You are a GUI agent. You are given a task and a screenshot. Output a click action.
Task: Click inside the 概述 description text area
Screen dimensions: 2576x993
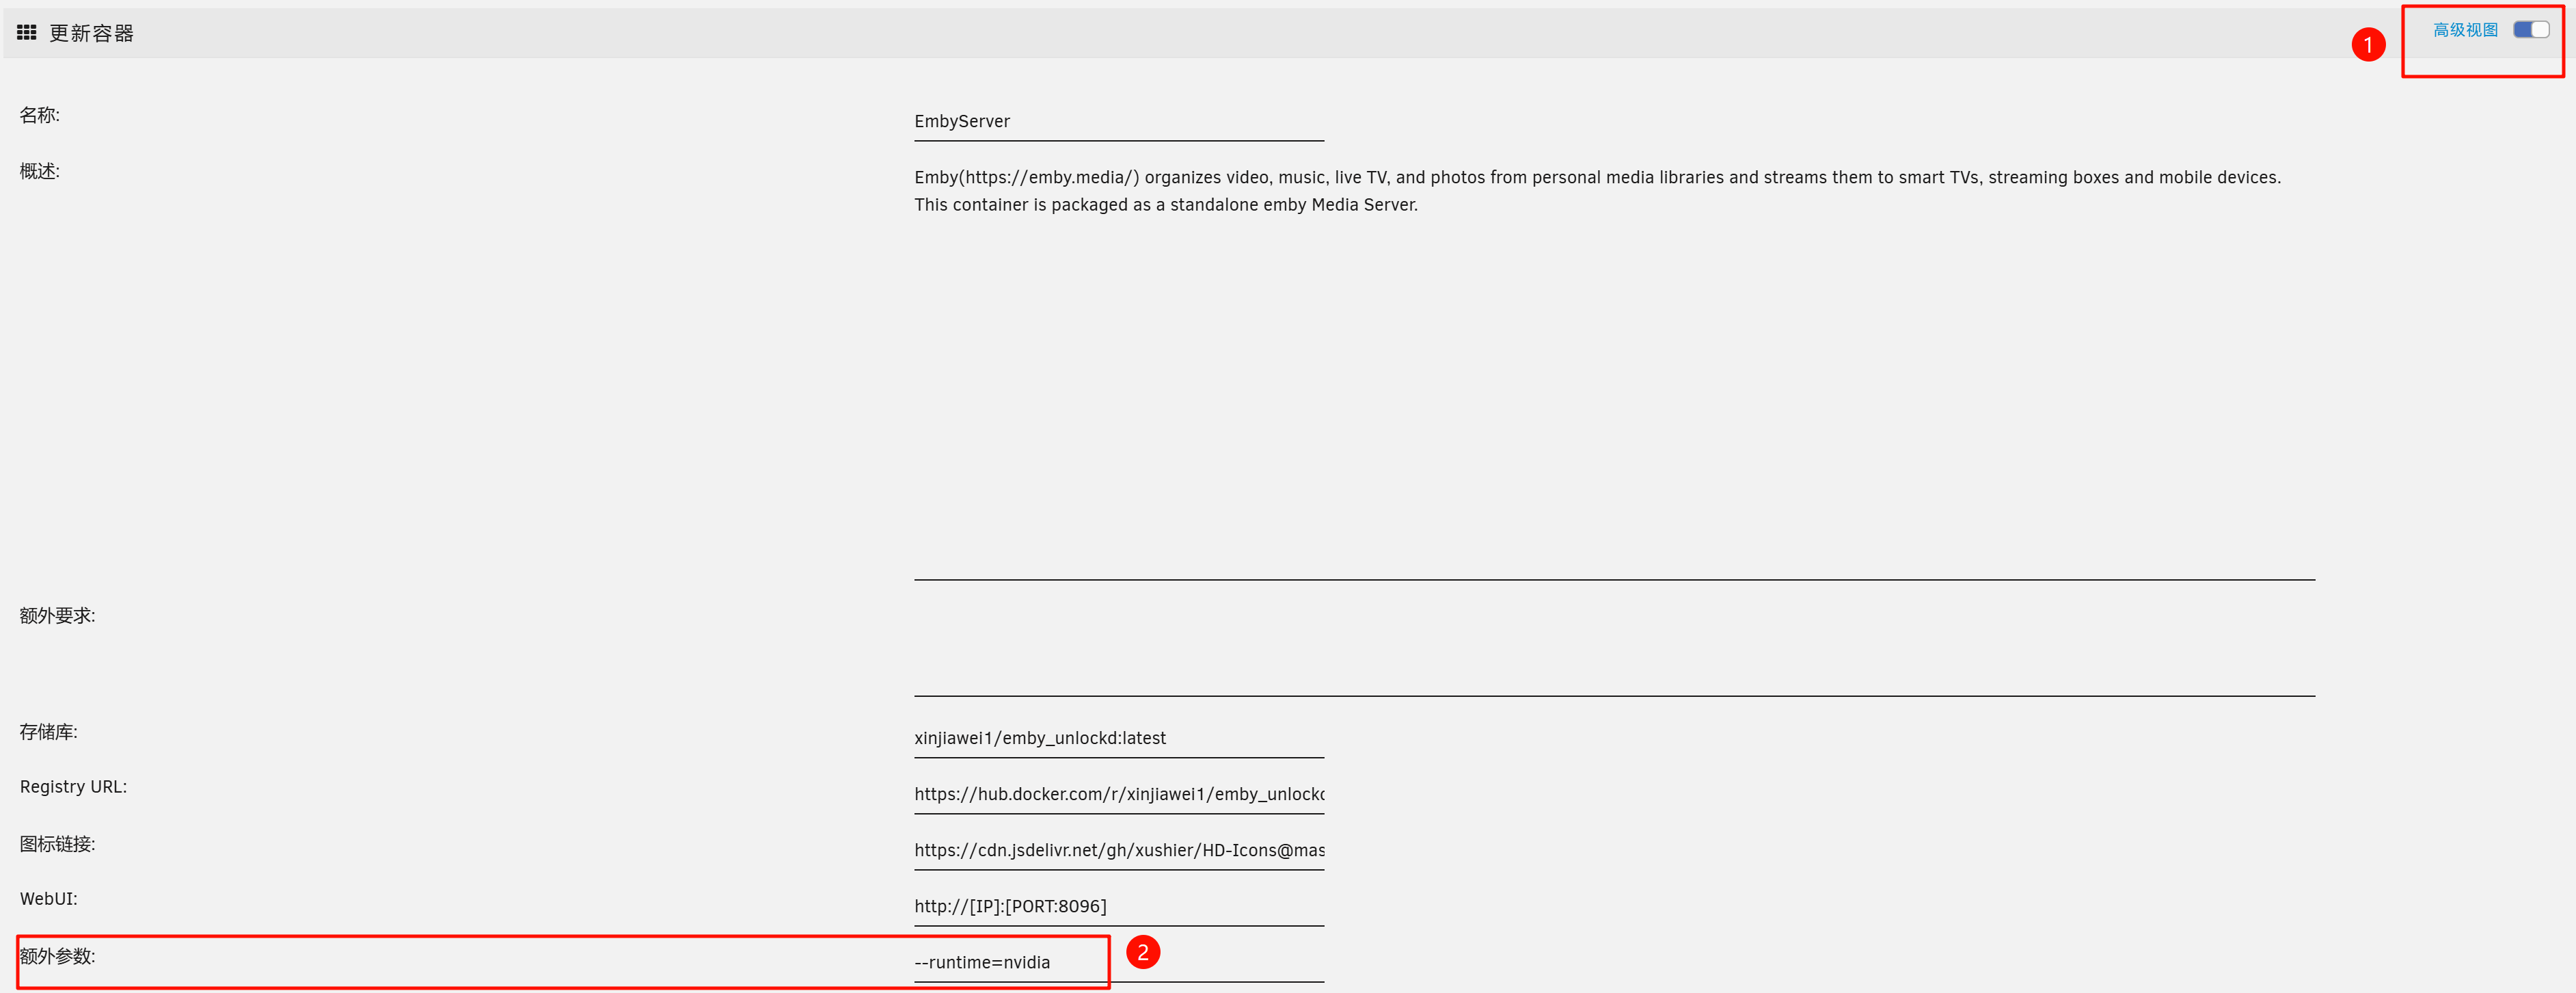(1614, 371)
